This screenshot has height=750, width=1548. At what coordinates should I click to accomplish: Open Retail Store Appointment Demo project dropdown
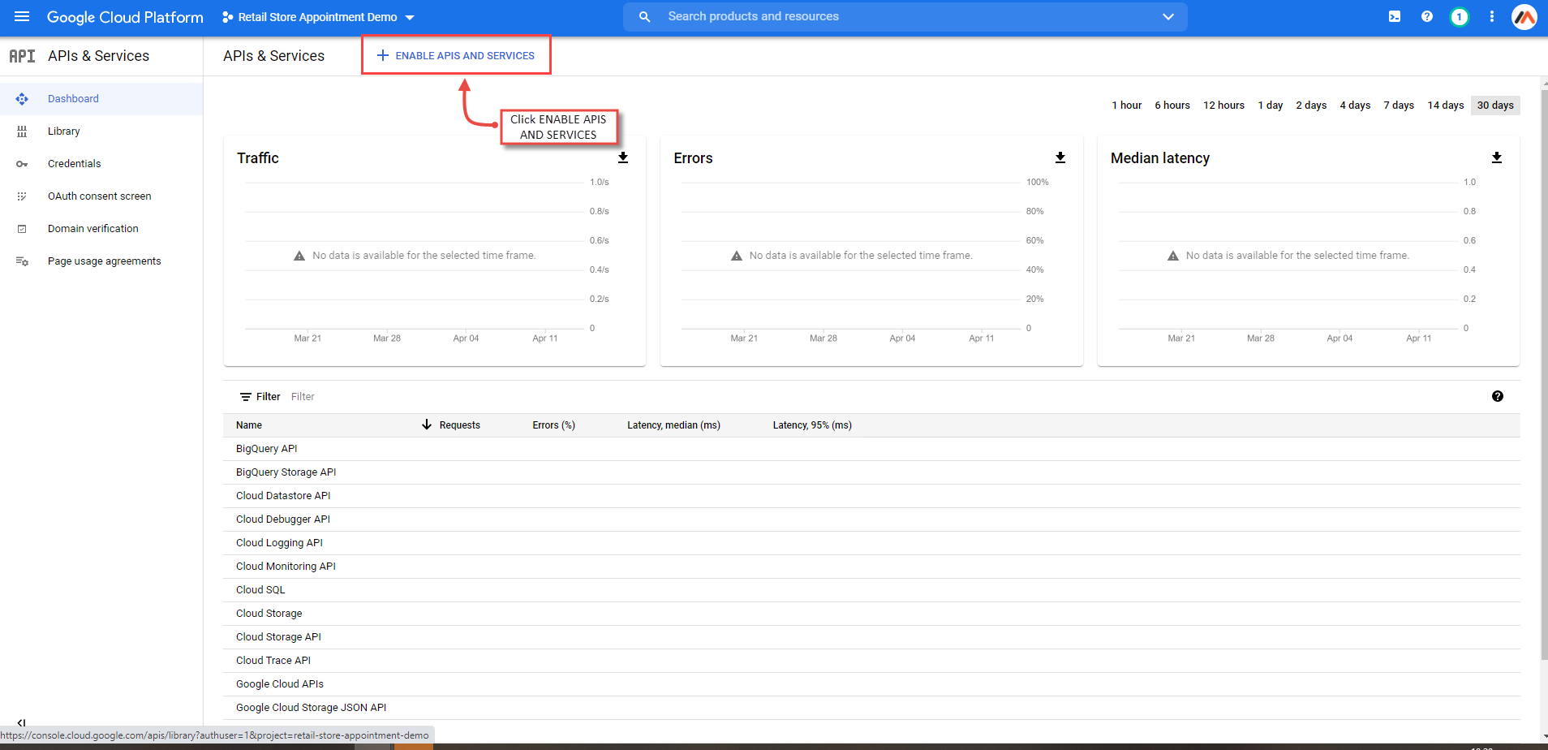318,17
